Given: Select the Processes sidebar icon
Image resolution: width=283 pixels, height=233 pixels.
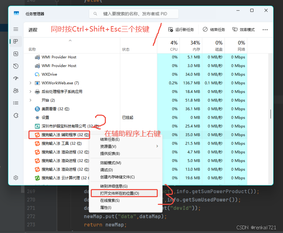Looking at the screenshot, I should point(16,41).
